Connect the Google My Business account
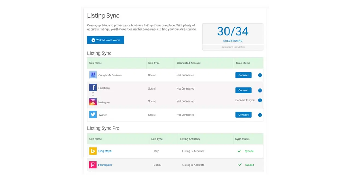The image size is (350, 178). pos(243,75)
